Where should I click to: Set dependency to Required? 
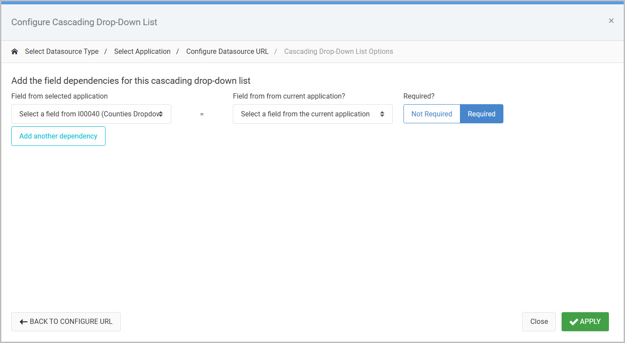point(482,114)
